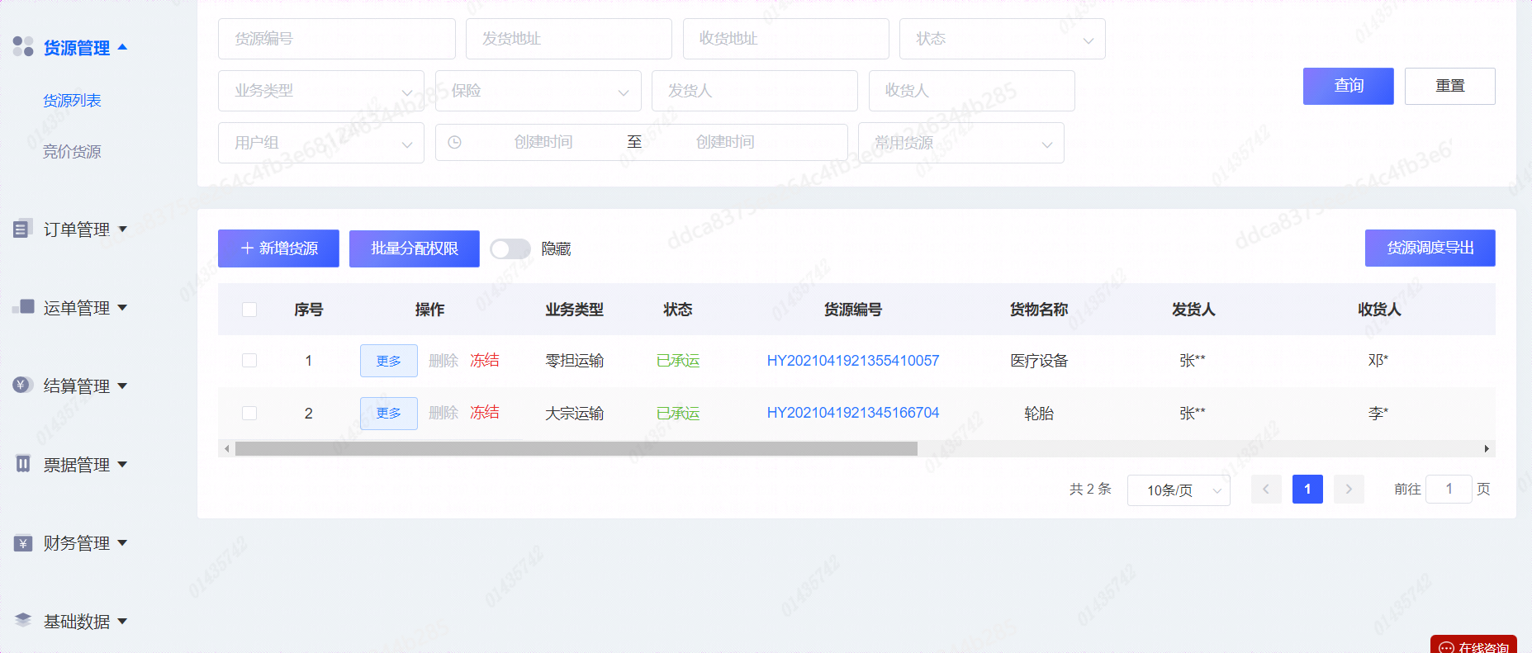Click 删除 link in row 2
Image resolution: width=1532 pixels, height=653 pixels.
(443, 413)
